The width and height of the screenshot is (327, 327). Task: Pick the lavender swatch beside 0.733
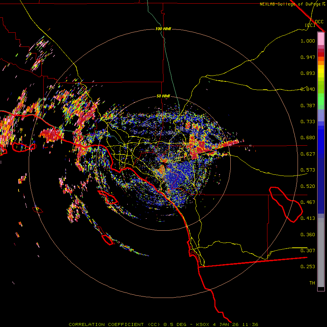click(321, 115)
